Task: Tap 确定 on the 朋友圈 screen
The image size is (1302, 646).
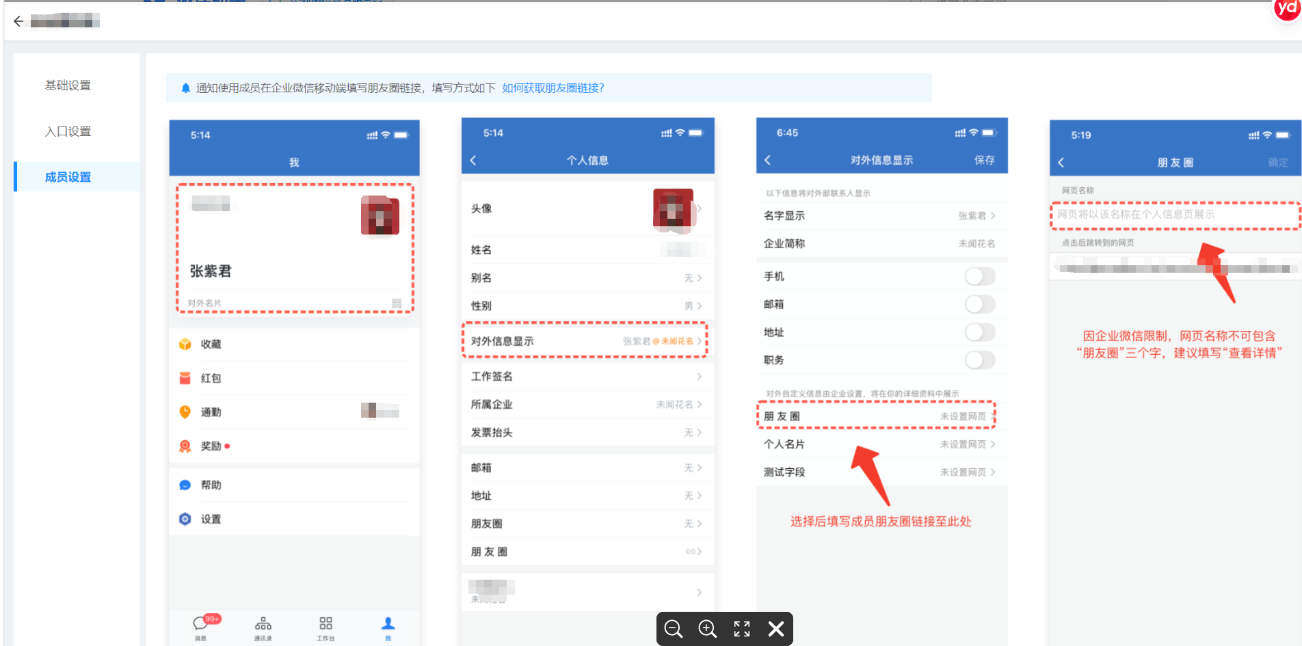Action: [x=1278, y=163]
